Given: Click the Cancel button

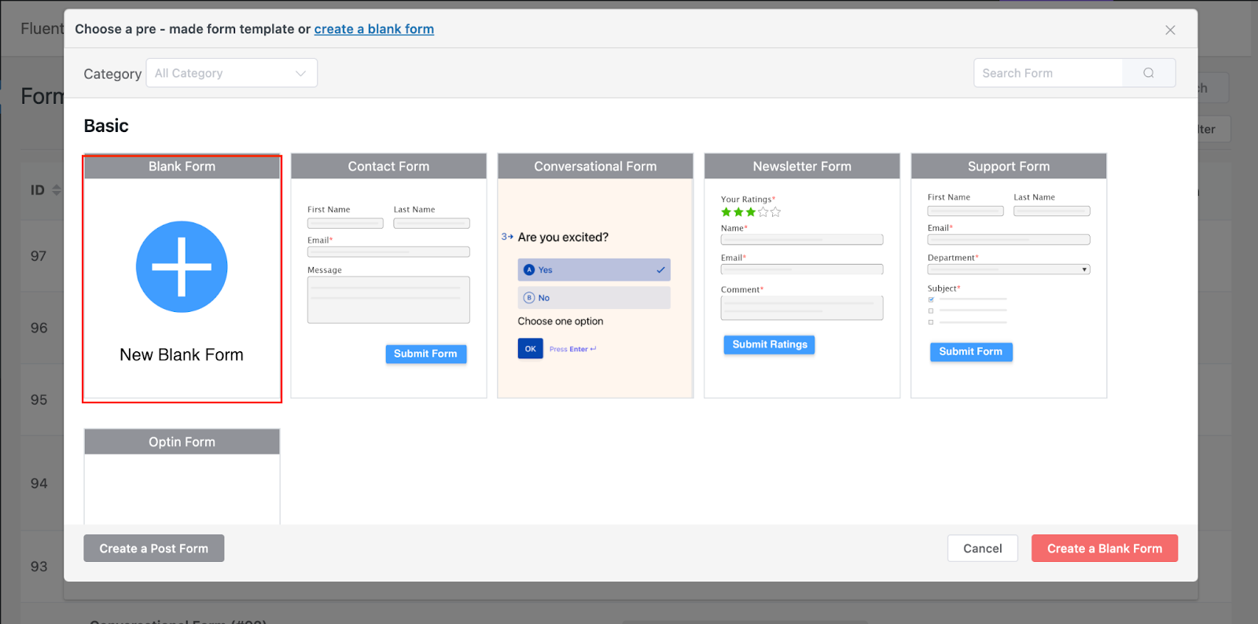Looking at the screenshot, I should click(x=983, y=549).
